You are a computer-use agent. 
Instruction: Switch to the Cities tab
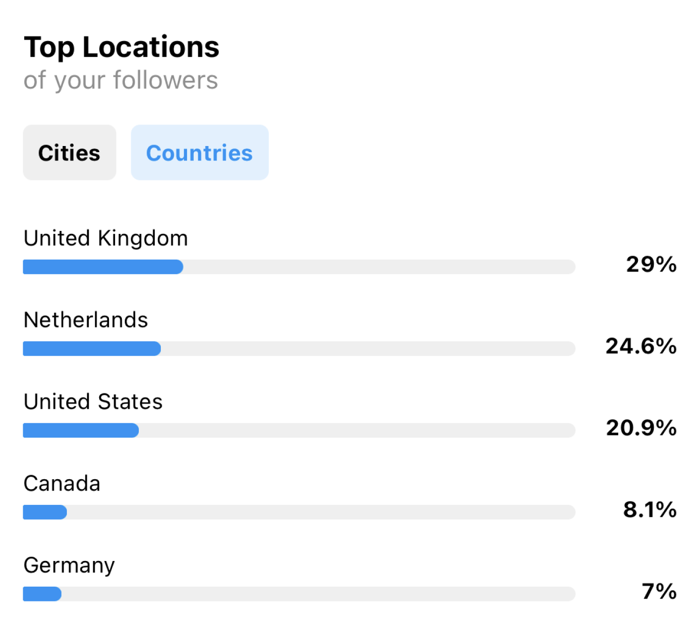click(69, 153)
